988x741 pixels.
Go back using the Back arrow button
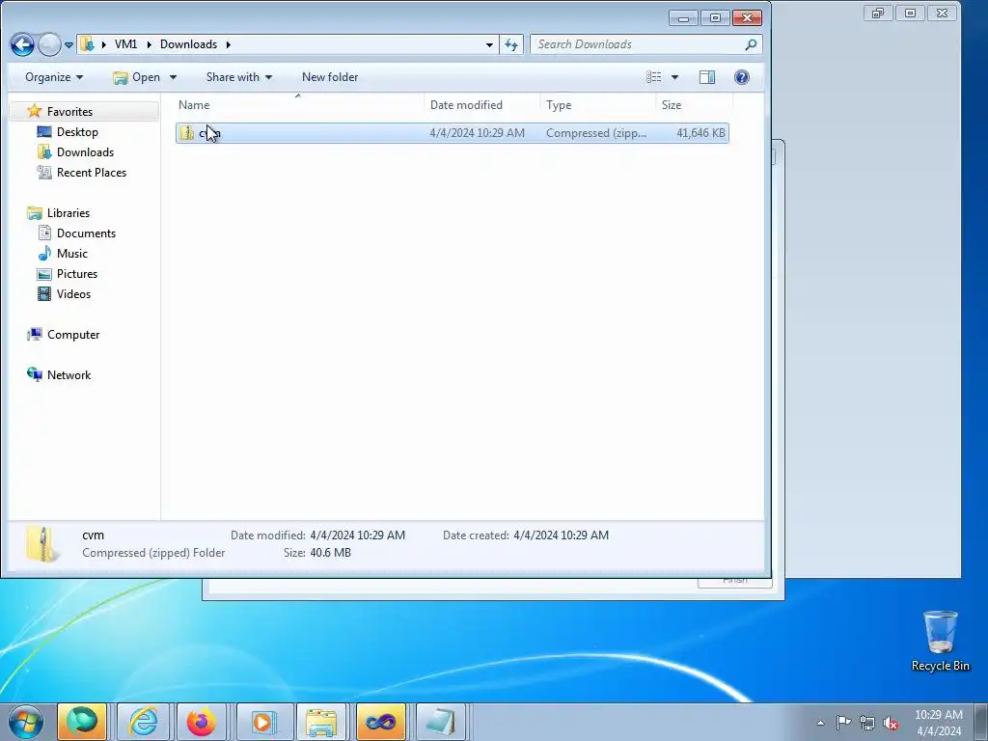23,44
